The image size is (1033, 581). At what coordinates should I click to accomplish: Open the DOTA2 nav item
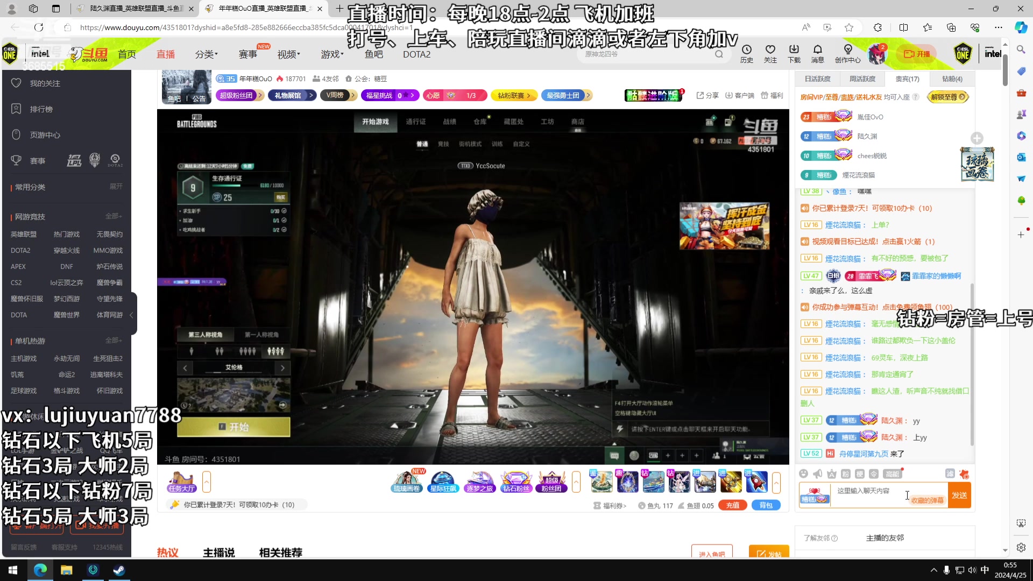pos(416,54)
